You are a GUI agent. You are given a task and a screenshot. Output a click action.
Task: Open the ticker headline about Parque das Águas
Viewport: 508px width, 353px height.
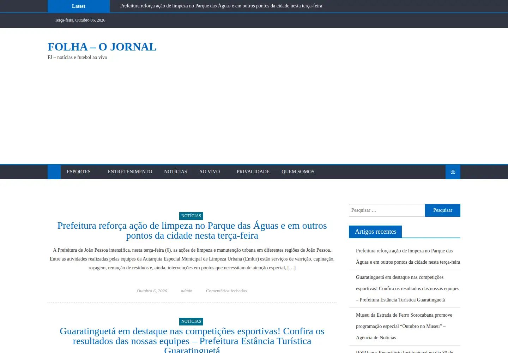pos(221,6)
